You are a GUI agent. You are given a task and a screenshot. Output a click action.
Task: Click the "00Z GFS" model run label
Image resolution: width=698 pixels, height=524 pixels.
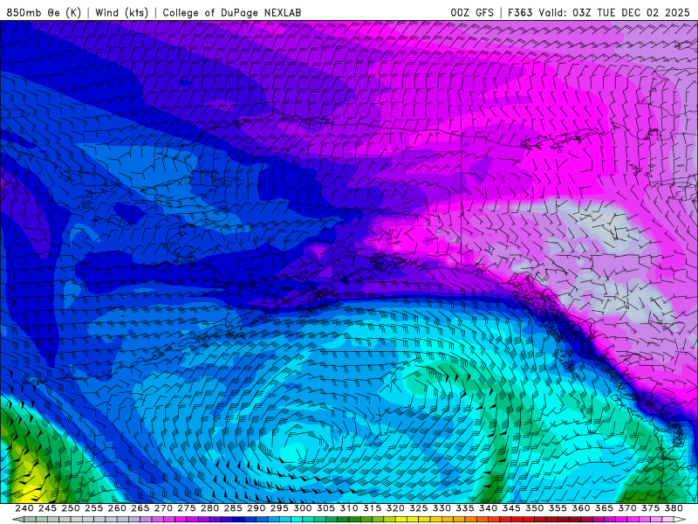click(x=472, y=12)
